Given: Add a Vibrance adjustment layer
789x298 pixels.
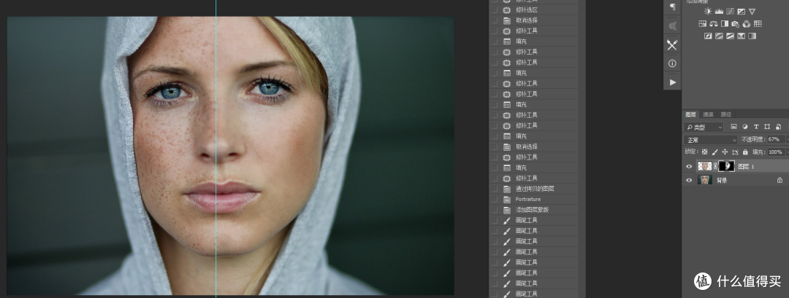Looking at the screenshot, I should (x=752, y=12).
